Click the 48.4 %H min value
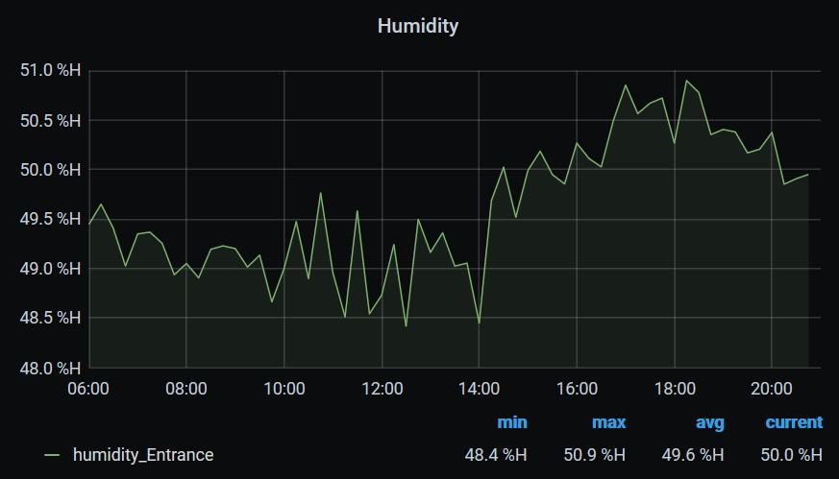This screenshot has height=479, width=839. point(496,455)
